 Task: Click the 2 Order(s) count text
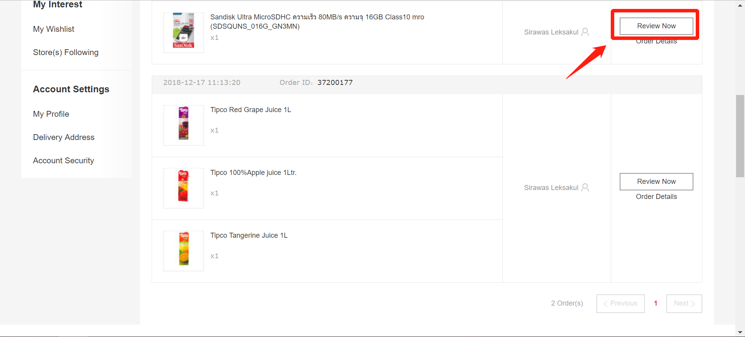tap(567, 303)
